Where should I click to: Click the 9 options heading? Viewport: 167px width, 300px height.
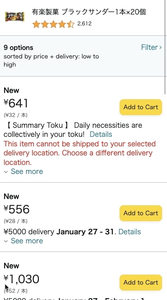coord(19,48)
